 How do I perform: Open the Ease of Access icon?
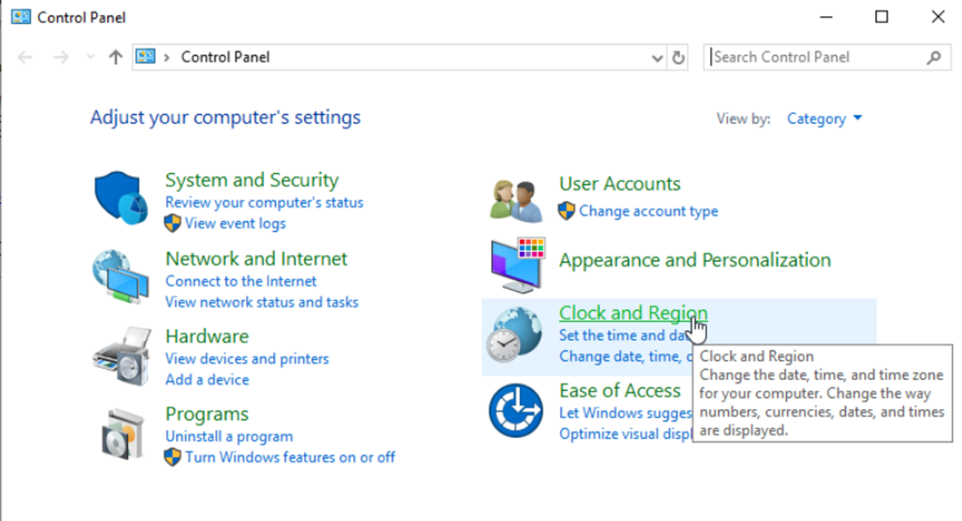(516, 410)
